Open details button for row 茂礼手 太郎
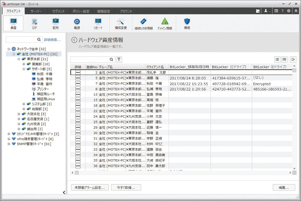Viewport: 301px width, 201px height. pos(78,73)
